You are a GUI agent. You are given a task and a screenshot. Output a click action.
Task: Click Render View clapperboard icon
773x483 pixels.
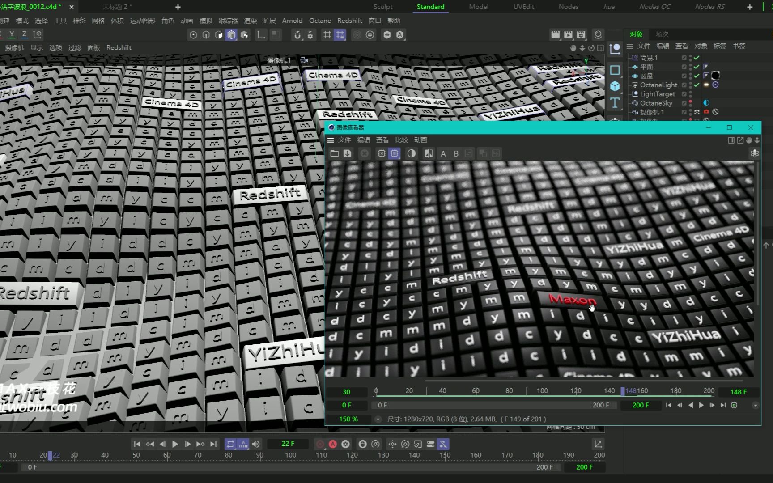(x=556, y=35)
